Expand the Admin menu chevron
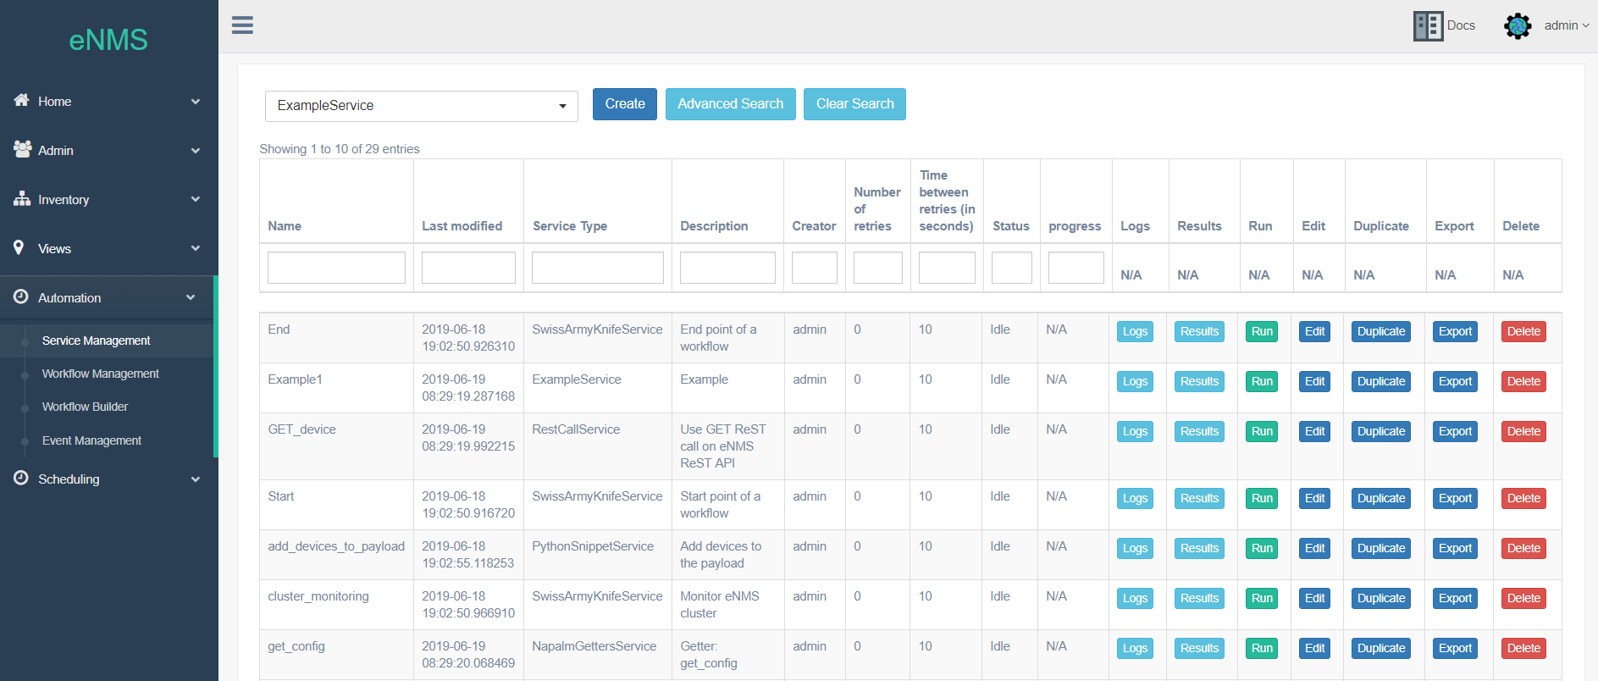Image resolution: width=1598 pixels, height=681 pixels. tap(196, 151)
